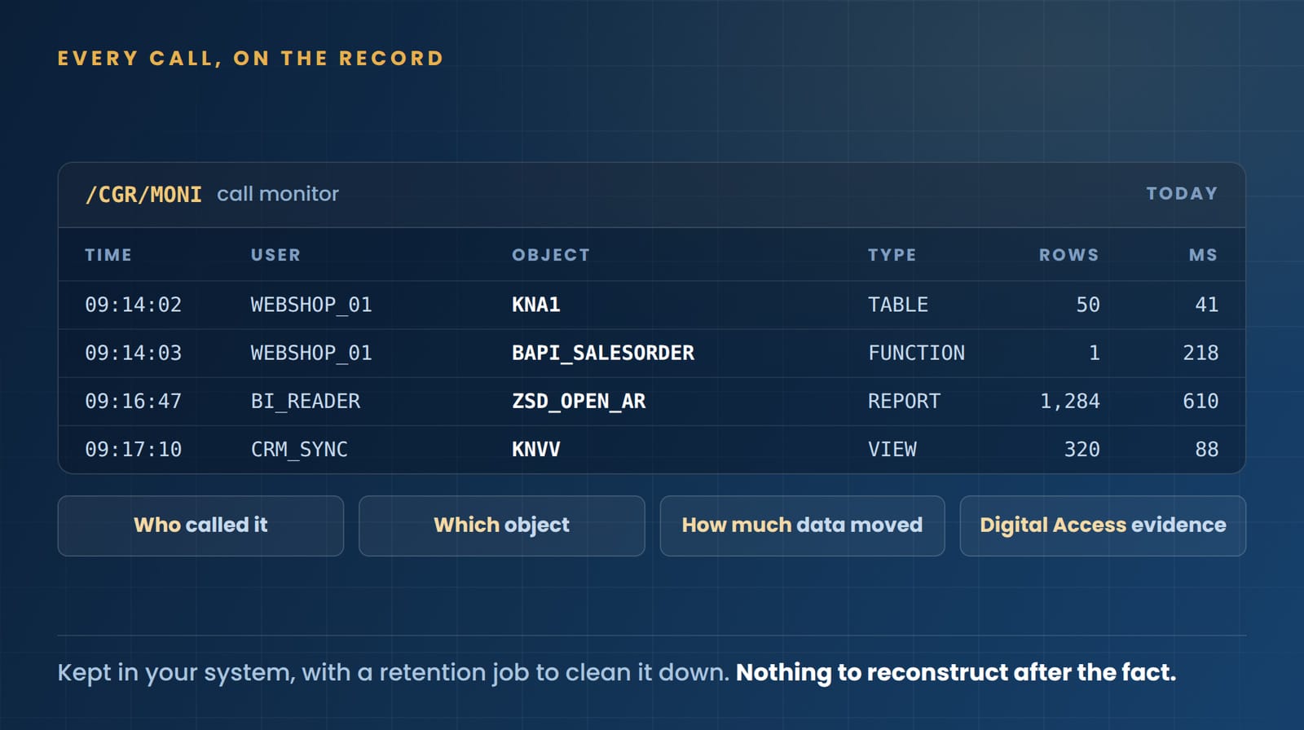Click the TIME column header
Screen dimensions: 1304x730
(108, 255)
